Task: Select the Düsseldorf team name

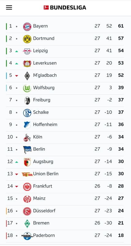Action: [44, 211]
